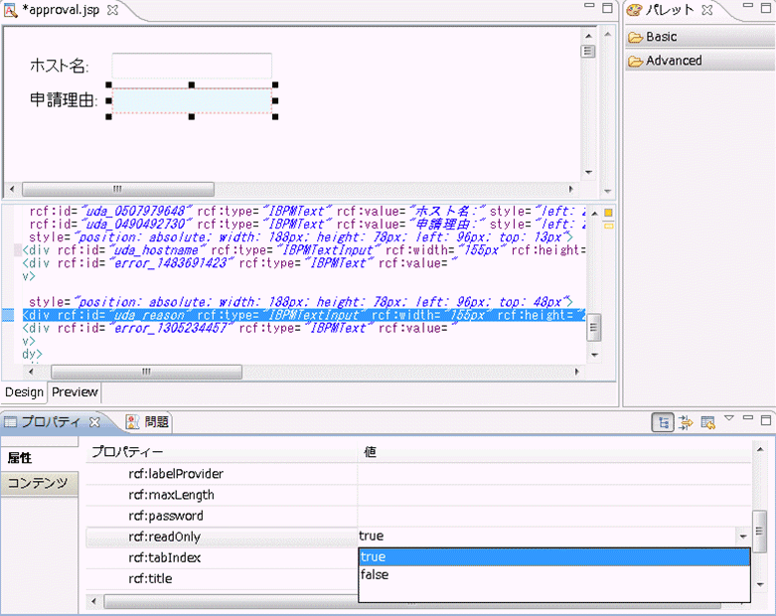Expand the Advanced palette drawer
The width and height of the screenshot is (776, 616).
point(674,61)
